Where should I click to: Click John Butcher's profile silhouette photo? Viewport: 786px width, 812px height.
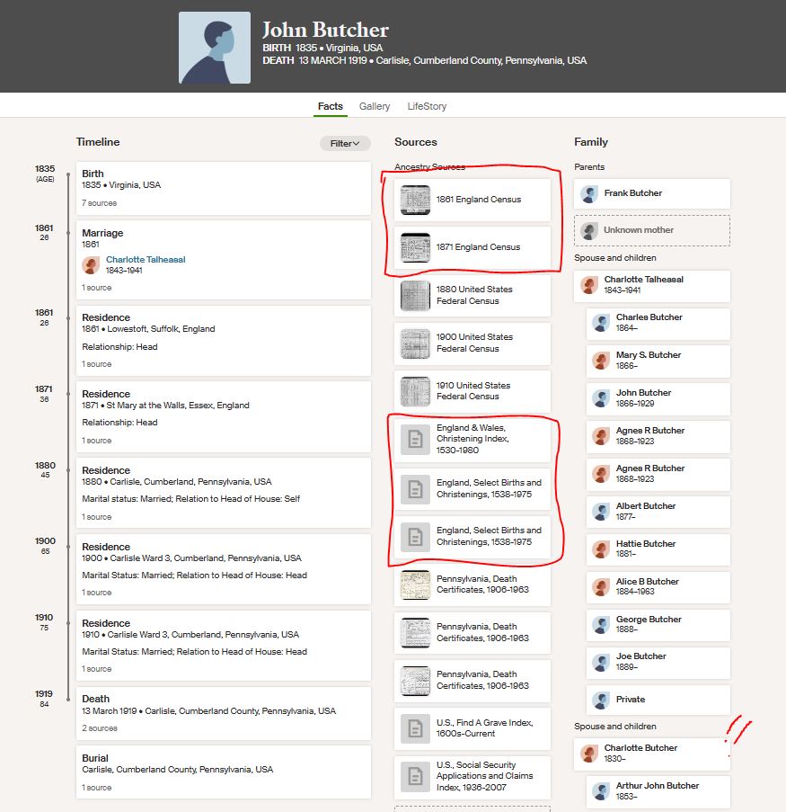click(x=215, y=49)
